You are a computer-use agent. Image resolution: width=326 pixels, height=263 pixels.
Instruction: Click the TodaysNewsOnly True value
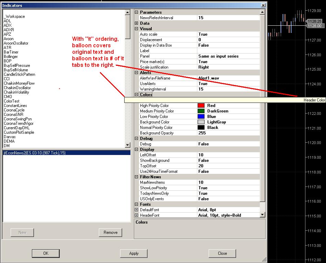click(x=229, y=193)
